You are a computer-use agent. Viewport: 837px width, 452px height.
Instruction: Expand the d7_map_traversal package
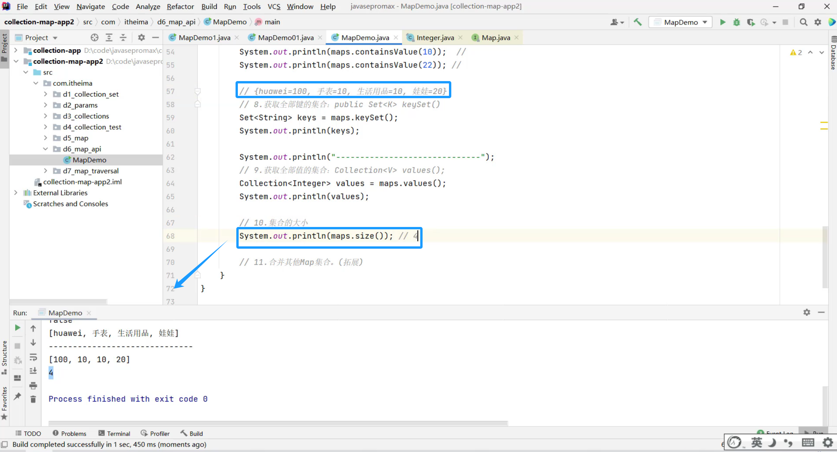click(45, 171)
